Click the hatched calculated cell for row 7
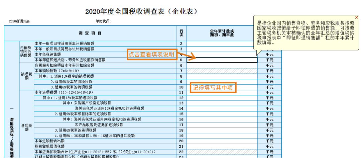The height and width of the screenshot is (158, 361). pos(222,71)
